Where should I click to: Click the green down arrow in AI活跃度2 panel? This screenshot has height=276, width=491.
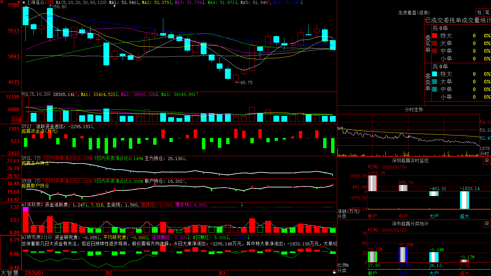(x=242, y=204)
